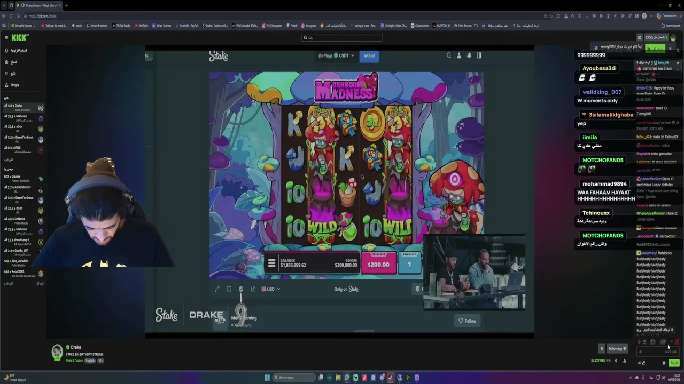Open Stake notifications bell
The width and height of the screenshot is (684, 384).
[469, 55]
